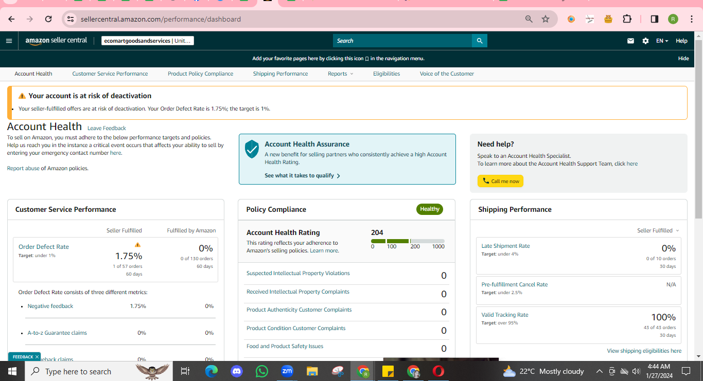Select the Account Health tab
The width and height of the screenshot is (703, 381).
pyautogui.click(x=33, y=74)
